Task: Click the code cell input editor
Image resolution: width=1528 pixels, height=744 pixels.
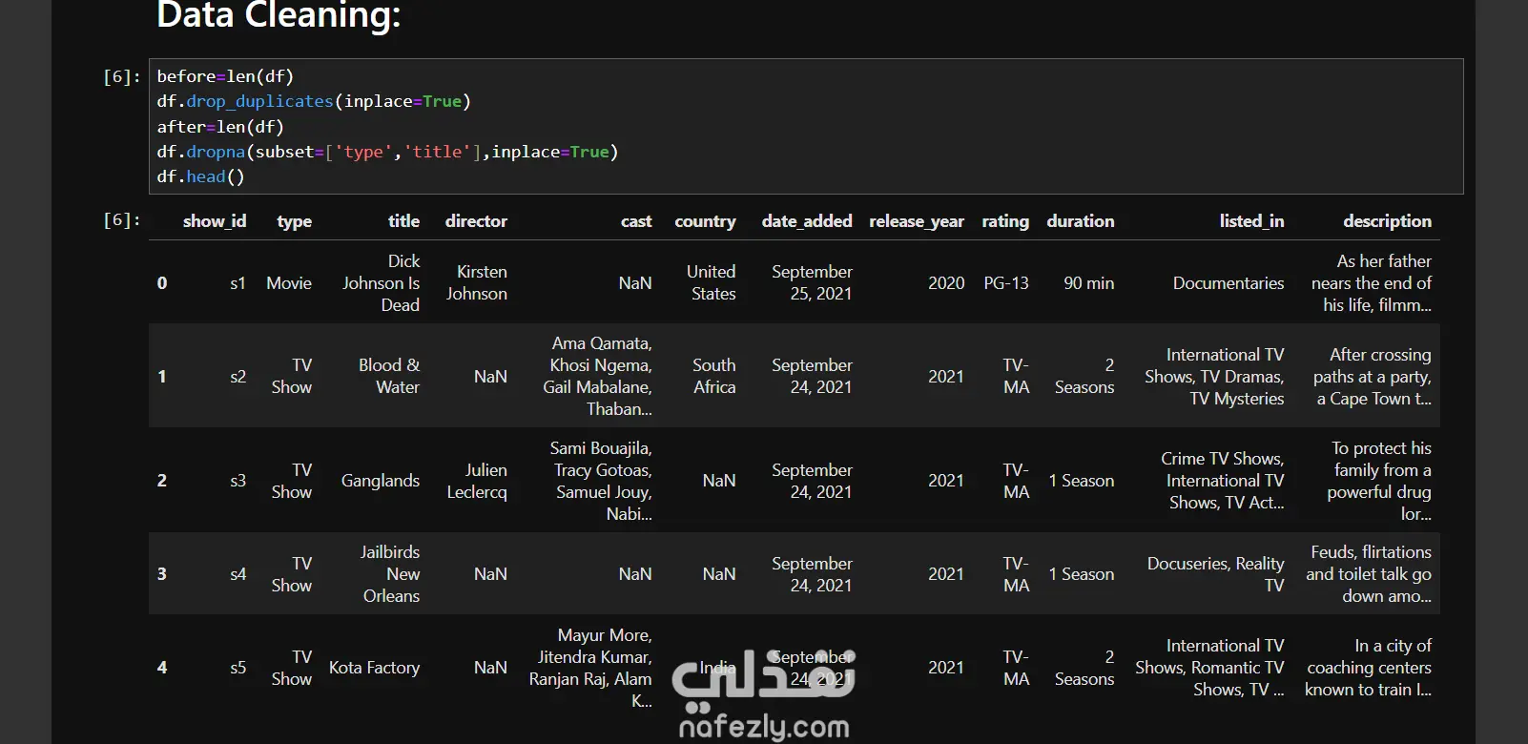Action: (x=806, y=126)
